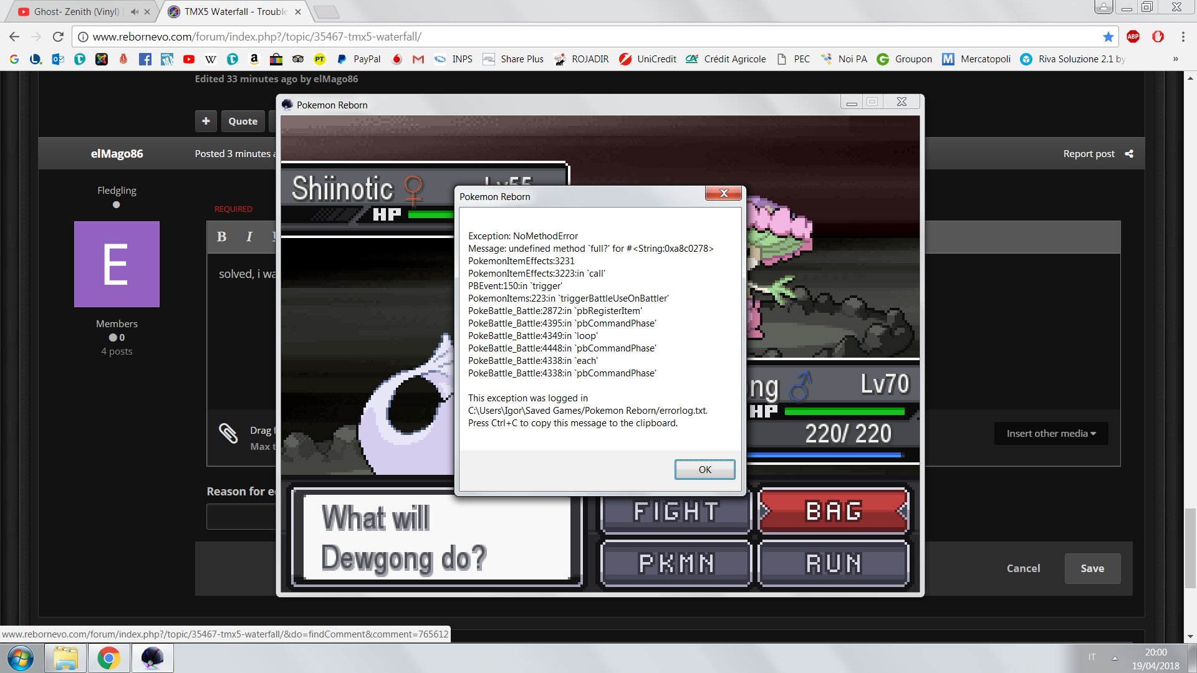The height and width of the screenshot is (673, 1197).
Task: Show more bookmarks with overflow chevron
Action: [x=1175, y=59]
